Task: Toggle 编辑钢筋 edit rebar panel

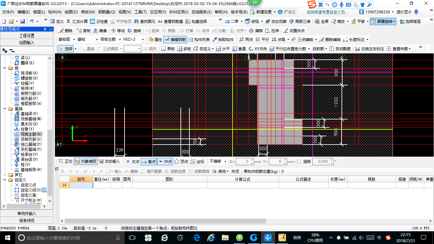Action: (x=175, y=39)
